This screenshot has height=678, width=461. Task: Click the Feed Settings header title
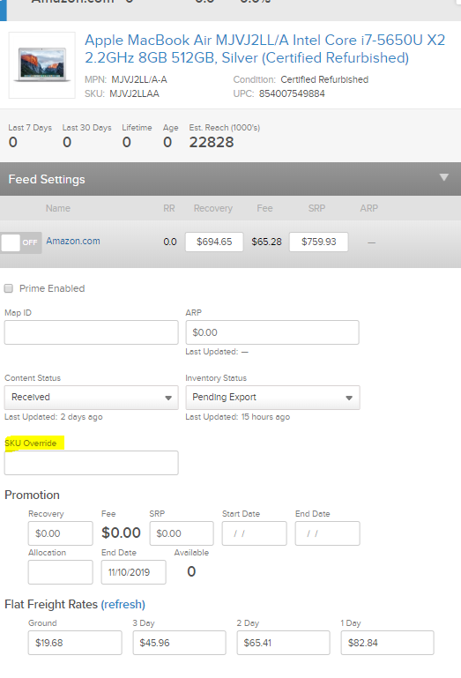[47, 179]
